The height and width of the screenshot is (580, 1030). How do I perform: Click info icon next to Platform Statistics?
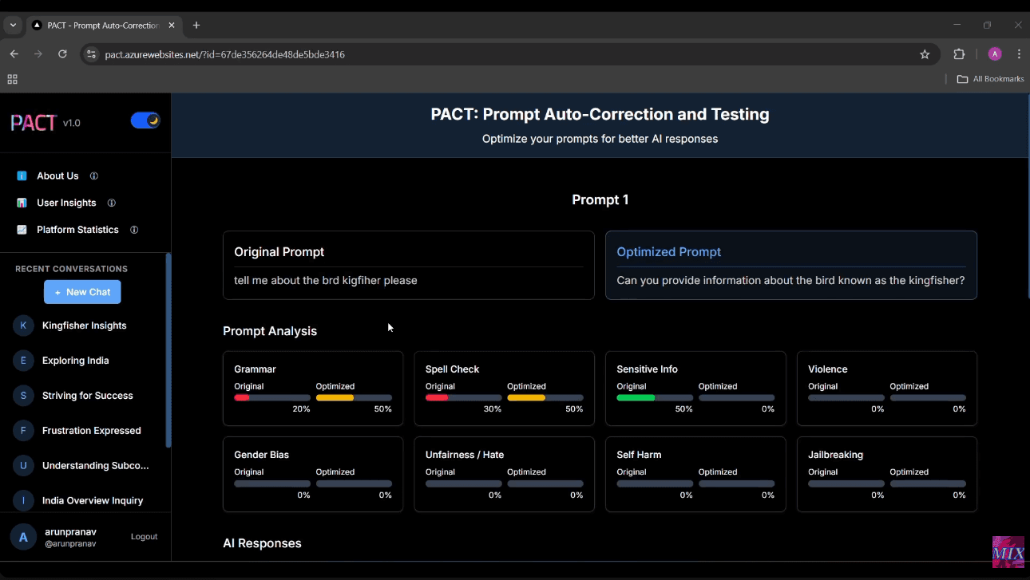pos(134,230)
